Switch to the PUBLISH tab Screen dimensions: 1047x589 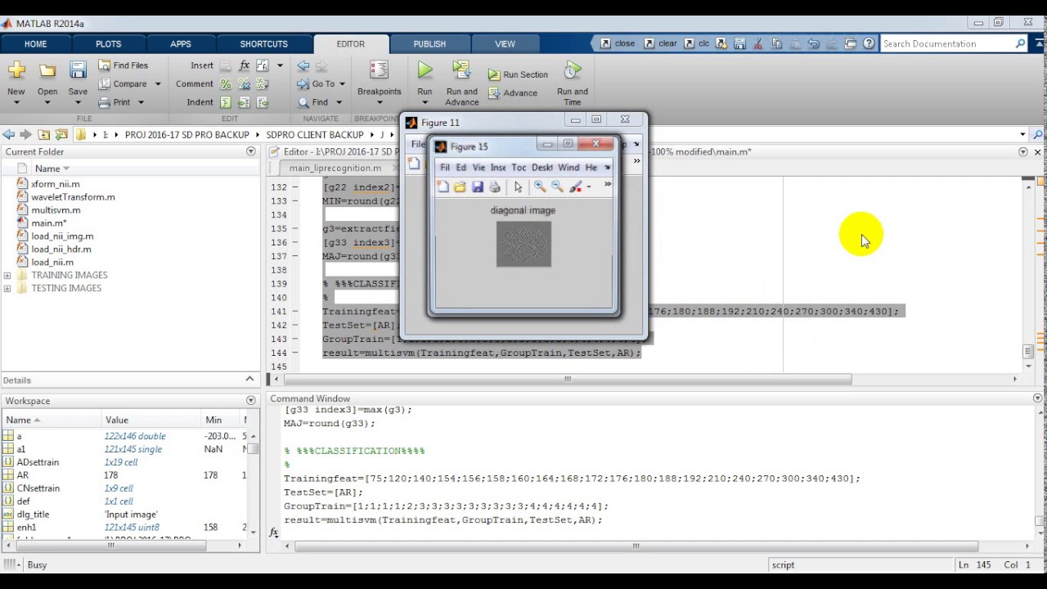coord(429,44)
